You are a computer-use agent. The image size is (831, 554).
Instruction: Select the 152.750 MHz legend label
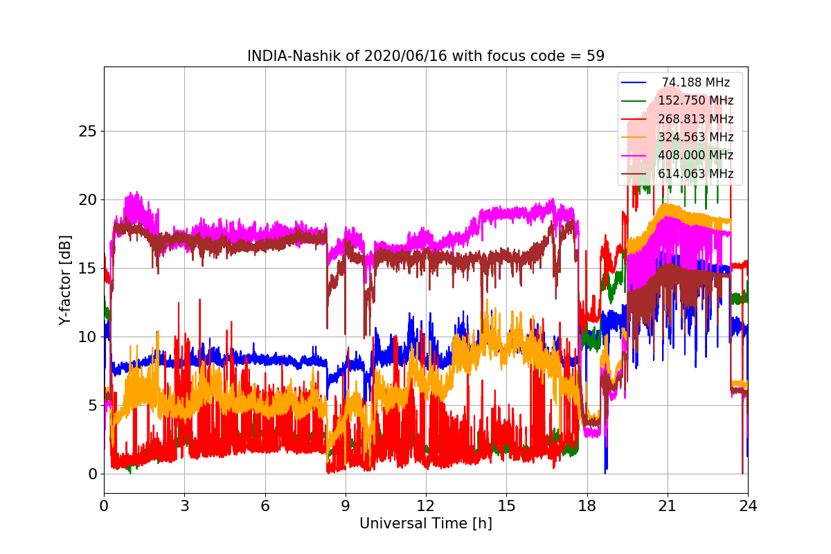pyautogui.click(x=696, y=100)
